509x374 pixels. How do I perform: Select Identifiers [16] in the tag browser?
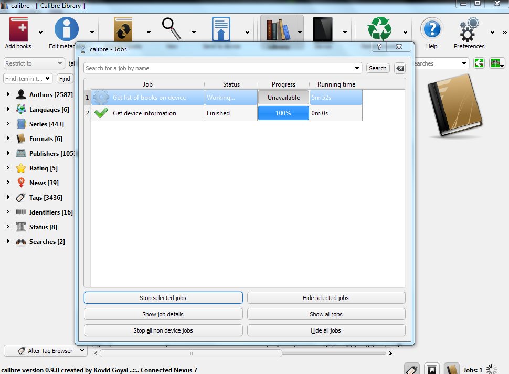(x=51, y=212)
